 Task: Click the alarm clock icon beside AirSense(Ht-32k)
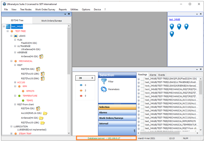coord(41,56)
